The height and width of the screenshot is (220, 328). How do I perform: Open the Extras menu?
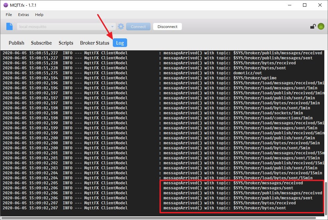pyautogui.click(x=23, y=15)
